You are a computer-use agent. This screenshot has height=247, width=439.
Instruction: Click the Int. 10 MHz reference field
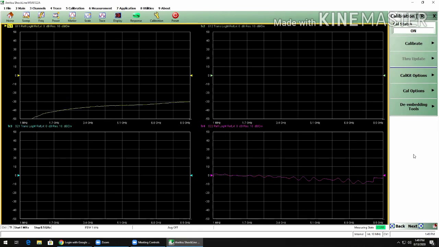coord(374,234)
